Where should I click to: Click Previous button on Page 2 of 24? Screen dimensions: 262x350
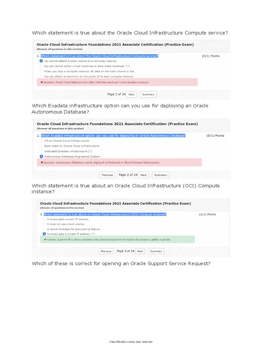click(x=107, y=175)
